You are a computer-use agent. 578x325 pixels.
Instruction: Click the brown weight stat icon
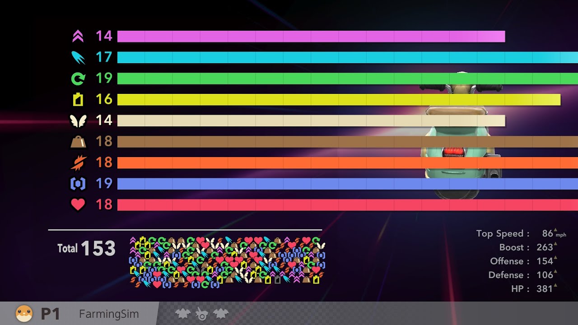pyautogui.click(x=78, y=142)
